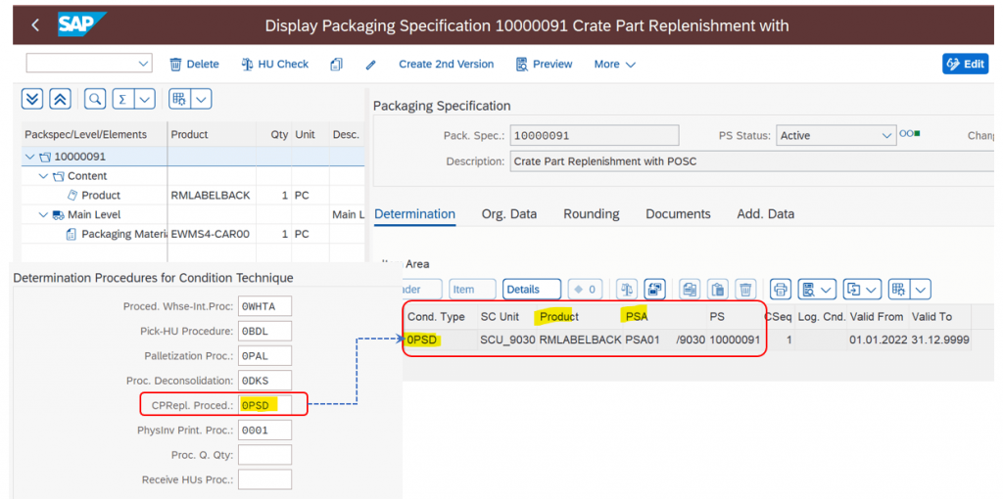Screen dimensions: 1003x499
Task: Click the sum total icon
Action: pos(122,99)
